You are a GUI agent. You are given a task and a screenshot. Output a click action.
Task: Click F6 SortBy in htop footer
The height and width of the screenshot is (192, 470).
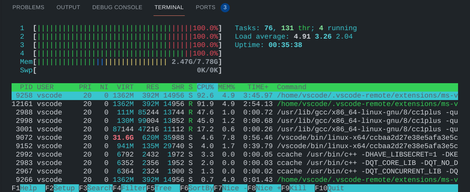point(197,188)
